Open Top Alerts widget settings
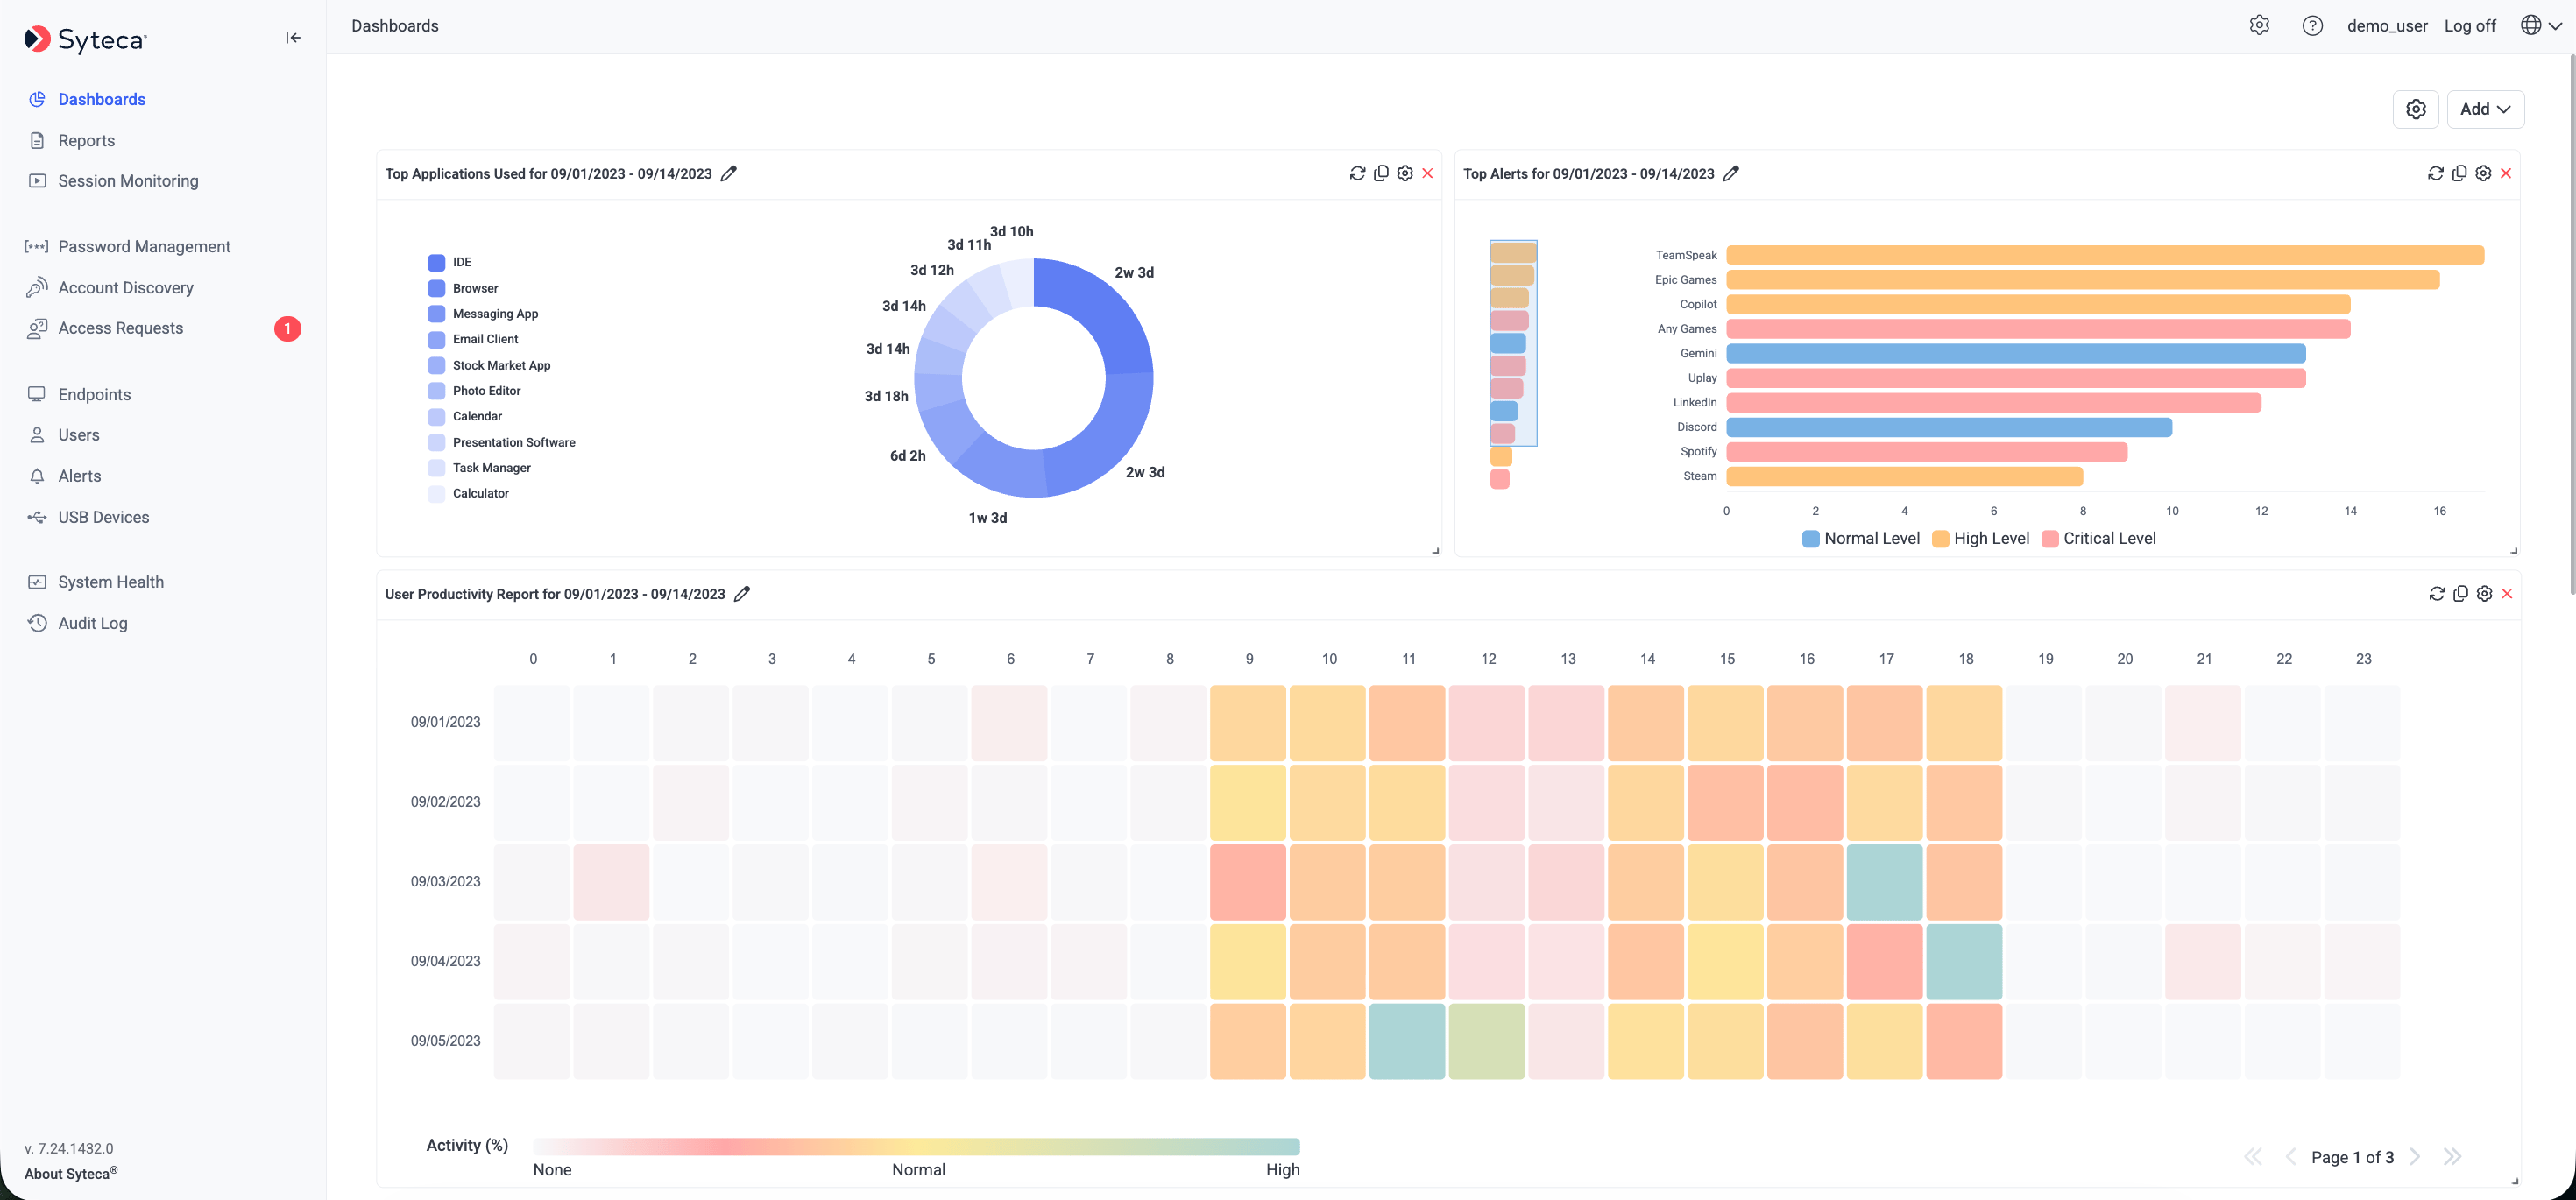The width and height of the screenshot is (2576, 1200). click(2483, 173)
